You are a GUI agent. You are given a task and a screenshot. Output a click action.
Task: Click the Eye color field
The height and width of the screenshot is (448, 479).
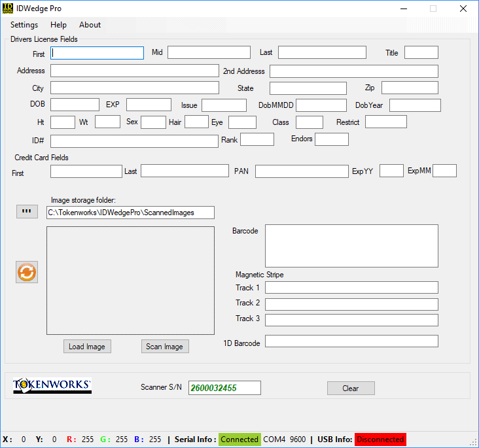click(x=242, y=122)
